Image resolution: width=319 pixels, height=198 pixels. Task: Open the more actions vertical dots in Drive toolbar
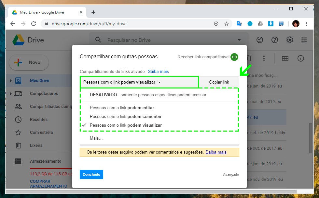(264, 59)
